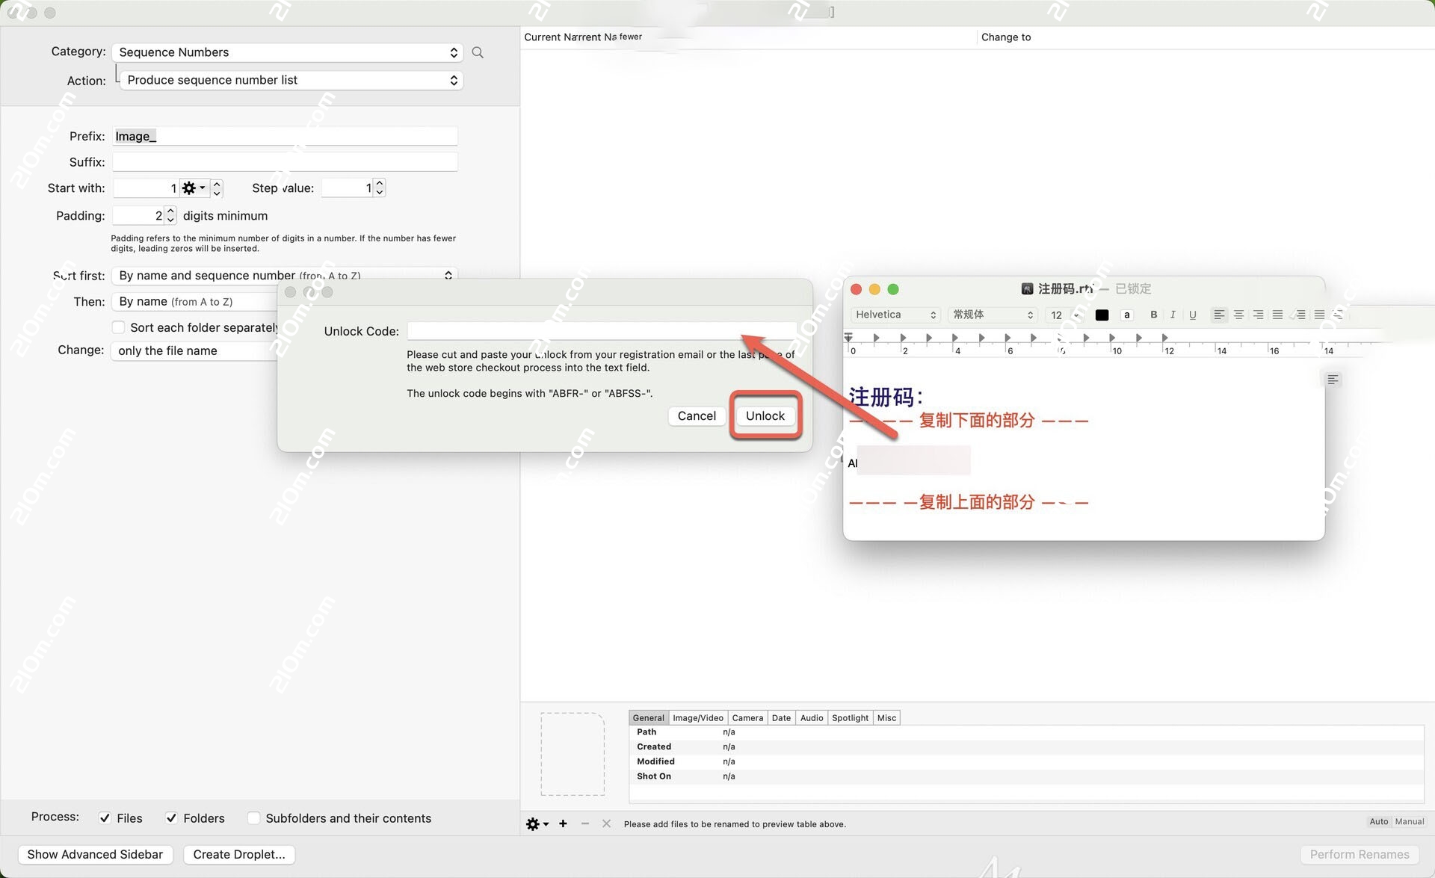Open the Helvetica font family dropdown
The width and height of the screenshot is (1435, 878).
[x=895, y=315]
